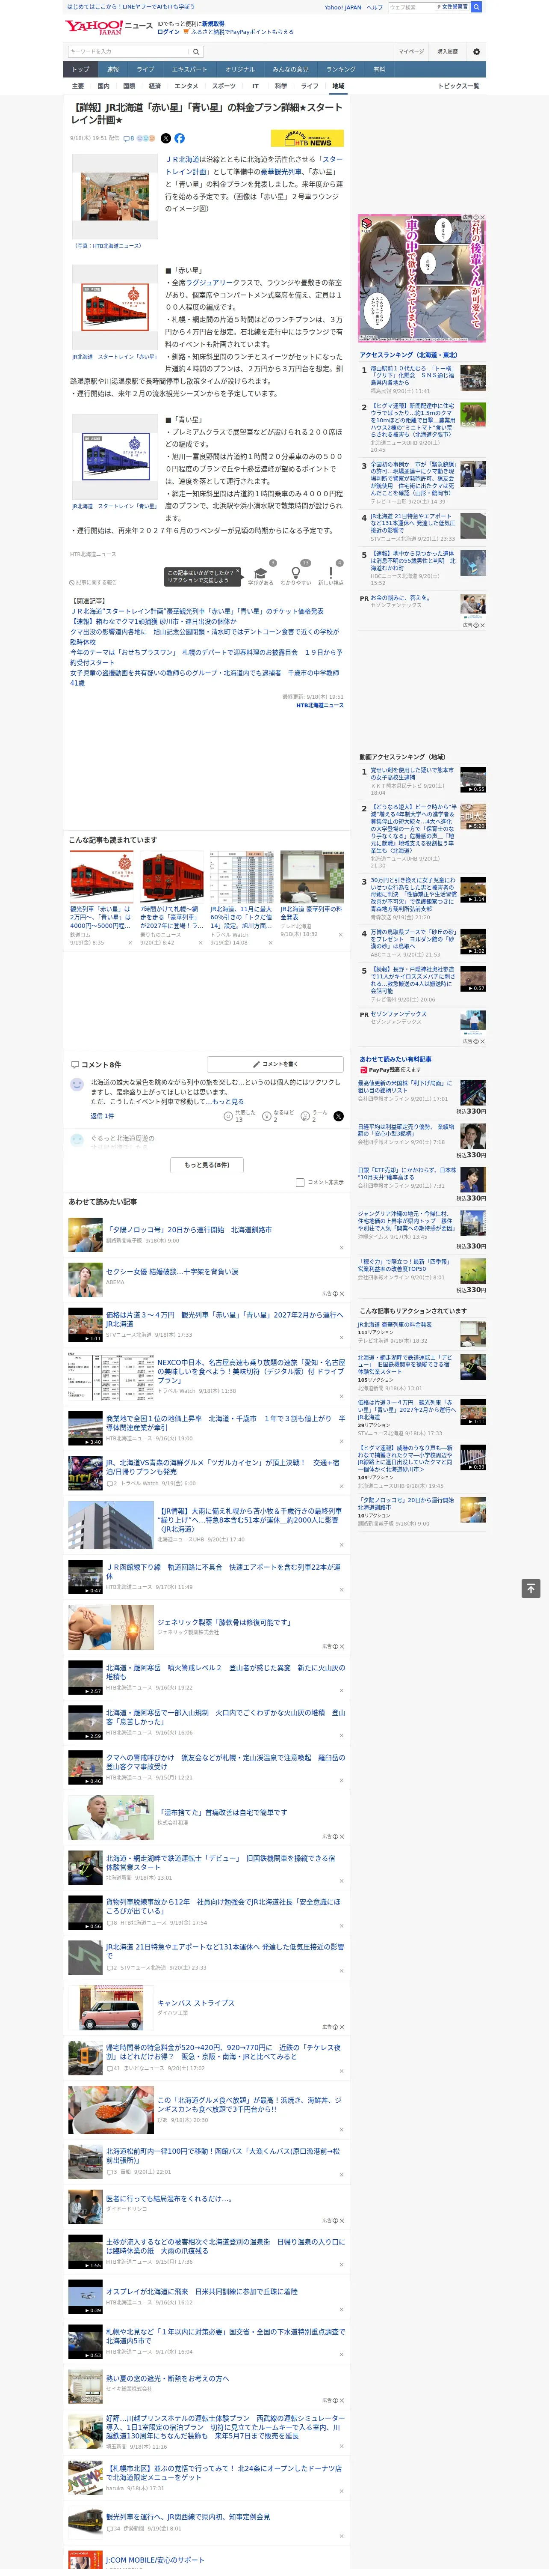The height and width of the screenshot is (2569, 549).
Task: Open the manga advertisement banner
Action: [x=422, y=278]
